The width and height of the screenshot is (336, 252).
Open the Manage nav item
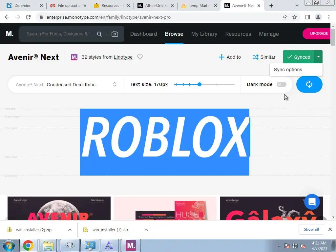click(x=269, y=34)
